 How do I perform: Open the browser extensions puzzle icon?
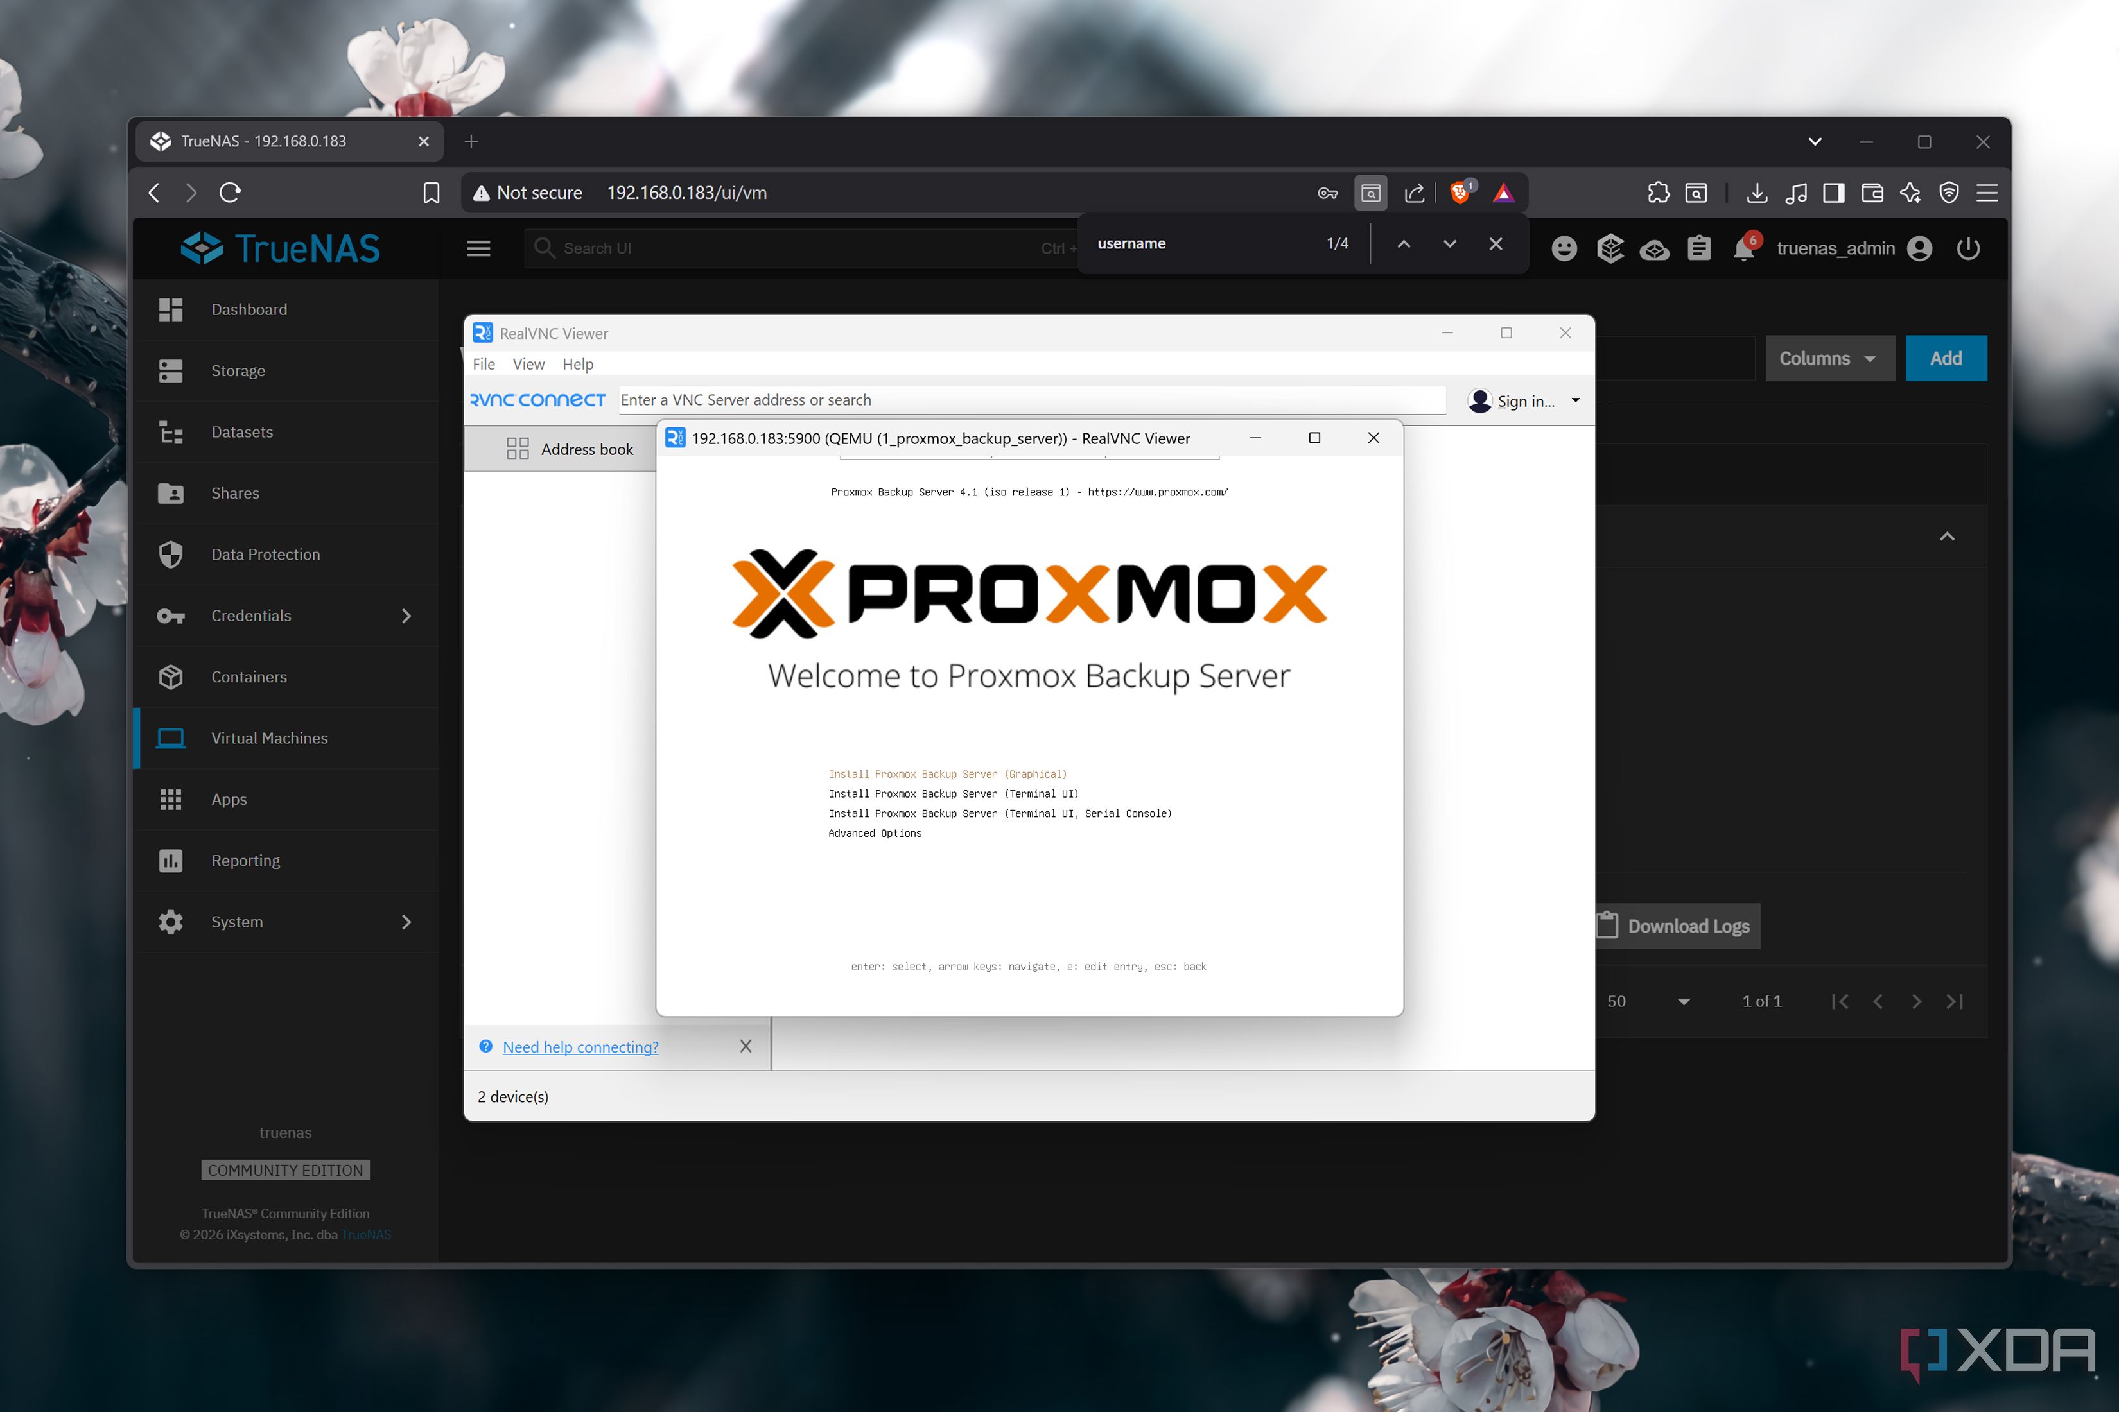coord(1658,193)
